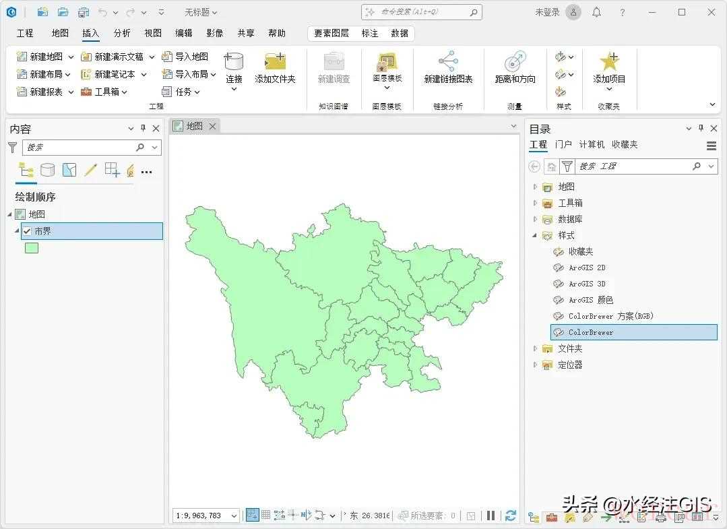
Task: Toggle auto-hide pin on 内容 pane
Action: tap(143, 129)
